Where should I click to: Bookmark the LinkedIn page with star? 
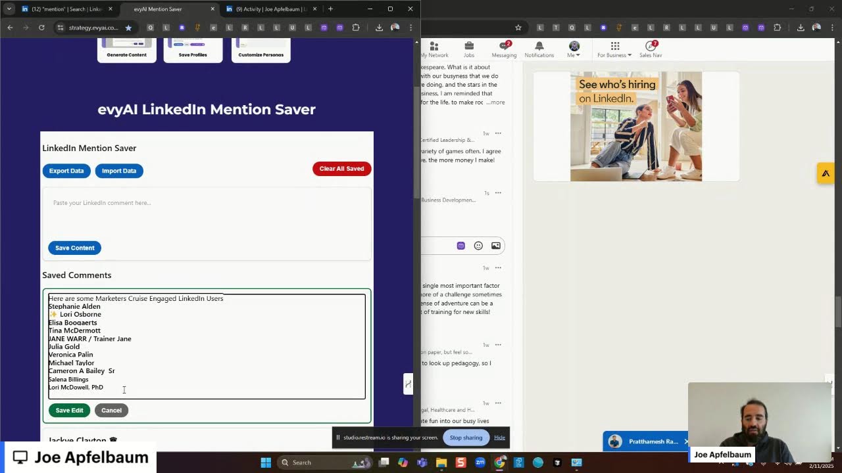[518, 28]
